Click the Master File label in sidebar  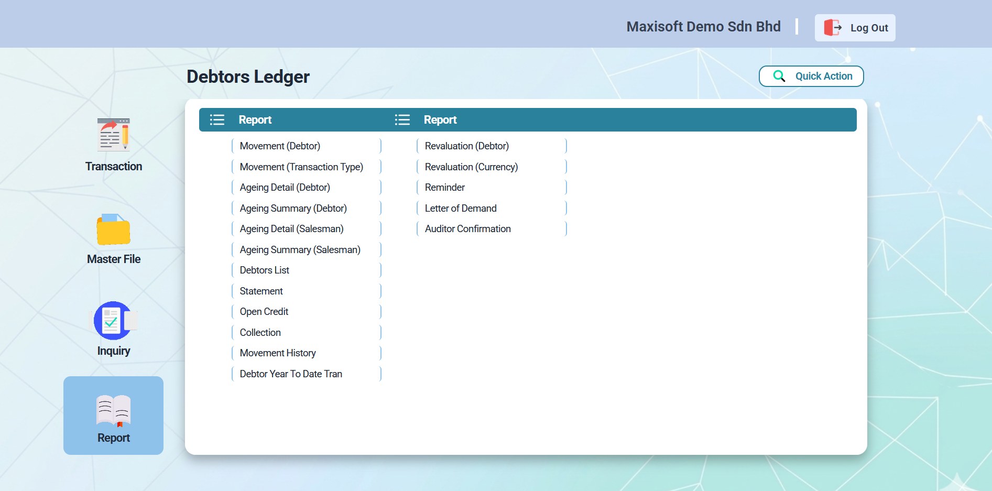pos(114,259)
